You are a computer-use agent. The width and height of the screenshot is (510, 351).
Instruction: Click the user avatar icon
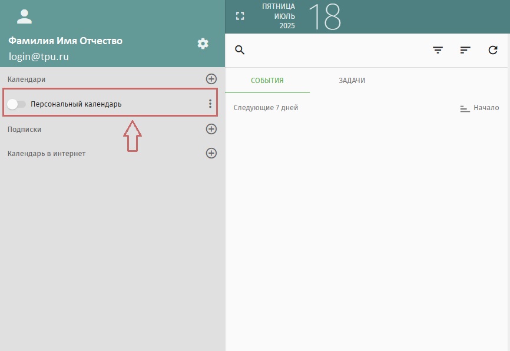pos(24,16)
